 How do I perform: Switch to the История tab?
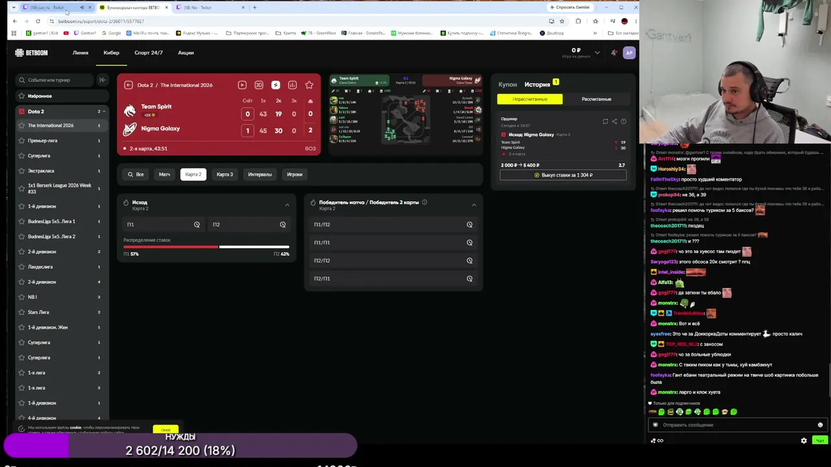click(538, 84)
